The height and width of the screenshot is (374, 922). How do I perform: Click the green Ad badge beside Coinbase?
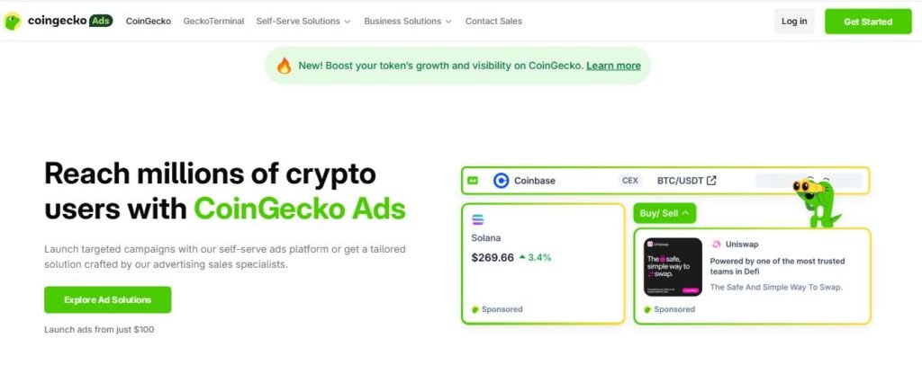473,181
